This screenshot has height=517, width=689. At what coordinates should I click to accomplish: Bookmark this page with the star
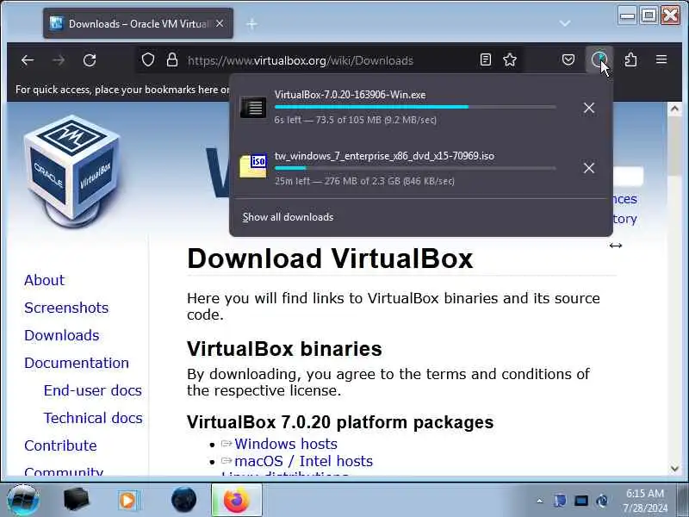pos(510,59)
